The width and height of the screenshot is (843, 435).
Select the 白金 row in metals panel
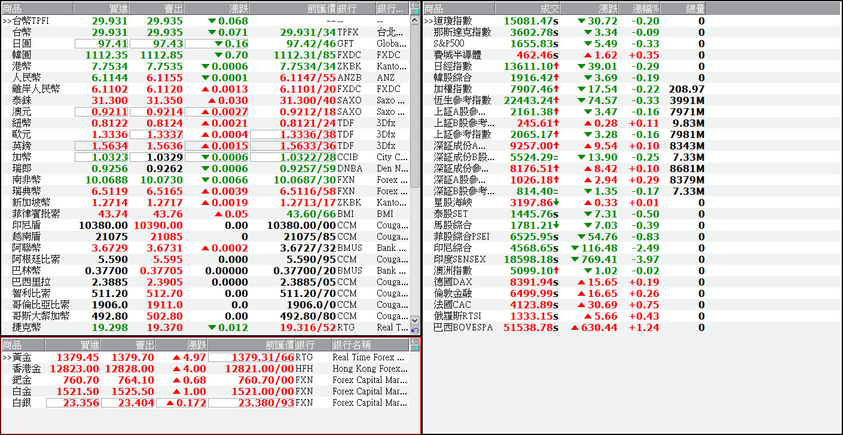pos(206,391)
